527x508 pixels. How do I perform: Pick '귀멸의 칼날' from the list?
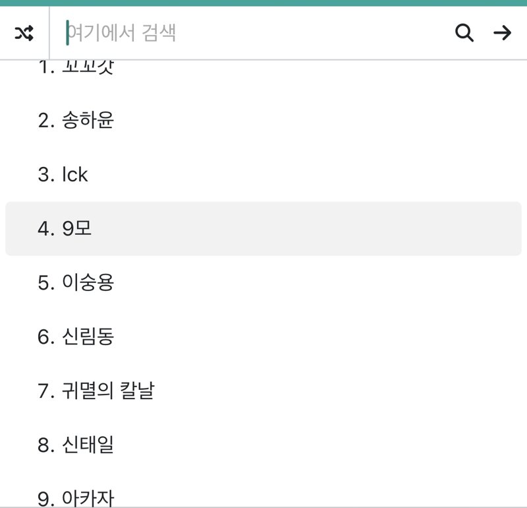click(263, 391)
